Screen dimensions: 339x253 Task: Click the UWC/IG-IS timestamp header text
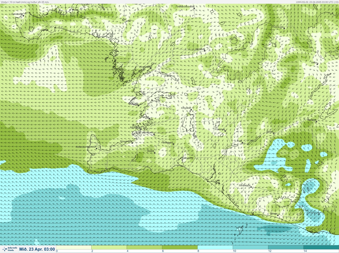point(317,2)
